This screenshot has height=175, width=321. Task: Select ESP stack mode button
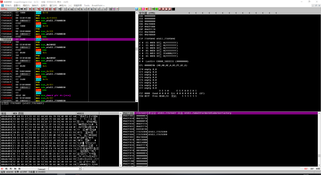[306, 169]
